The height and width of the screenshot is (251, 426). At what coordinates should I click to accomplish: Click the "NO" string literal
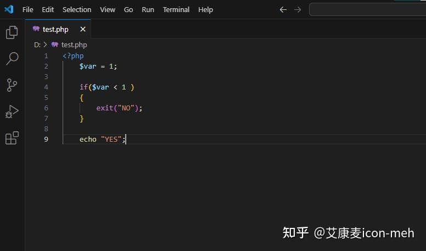pos(126,108)
